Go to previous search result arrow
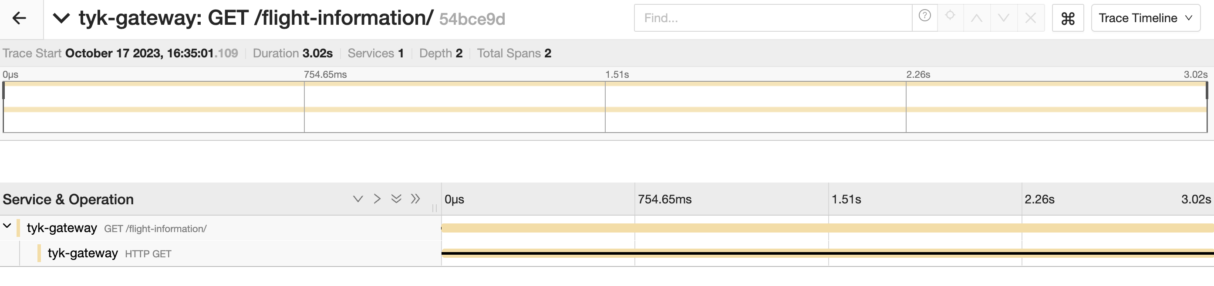 point(977,18)
